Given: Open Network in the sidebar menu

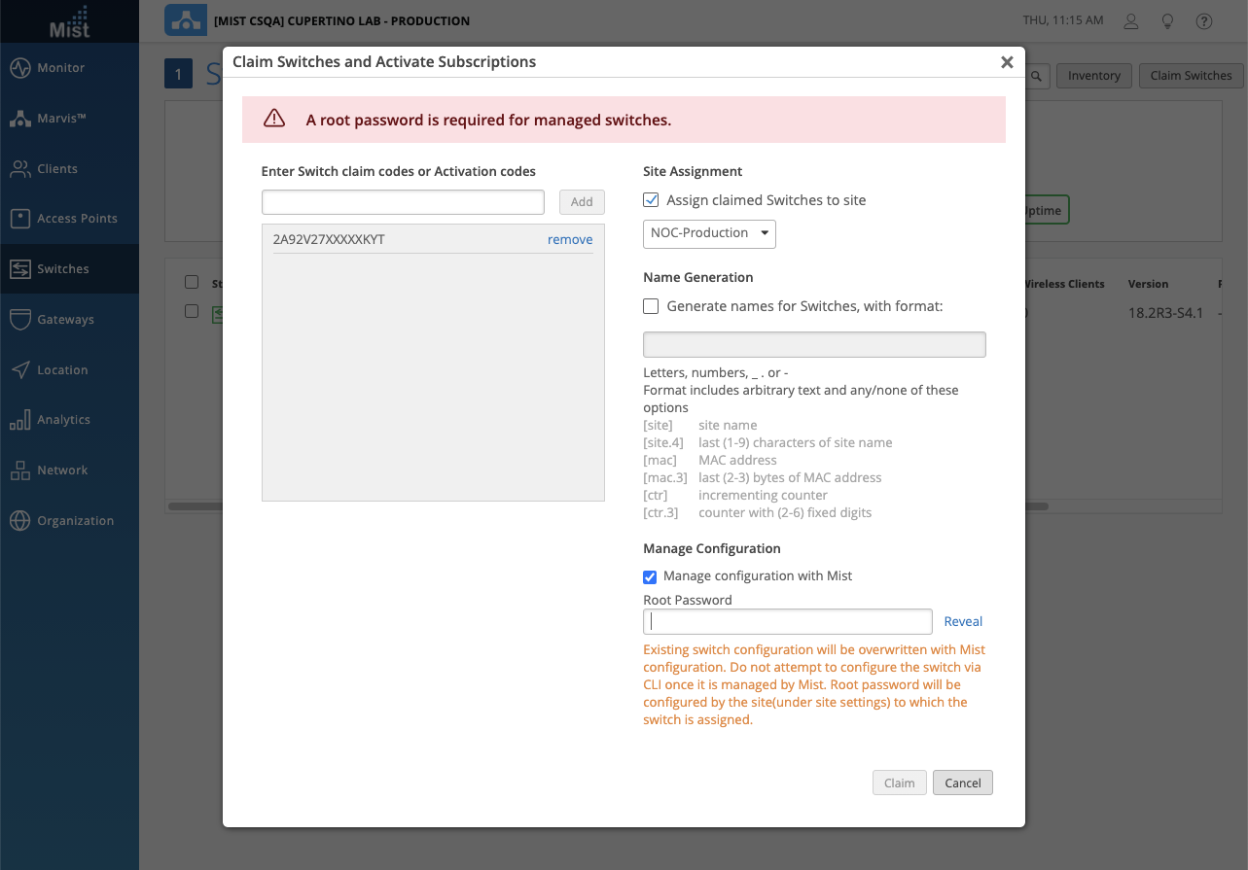Looking at the screenshot, I should click(62, 470).
